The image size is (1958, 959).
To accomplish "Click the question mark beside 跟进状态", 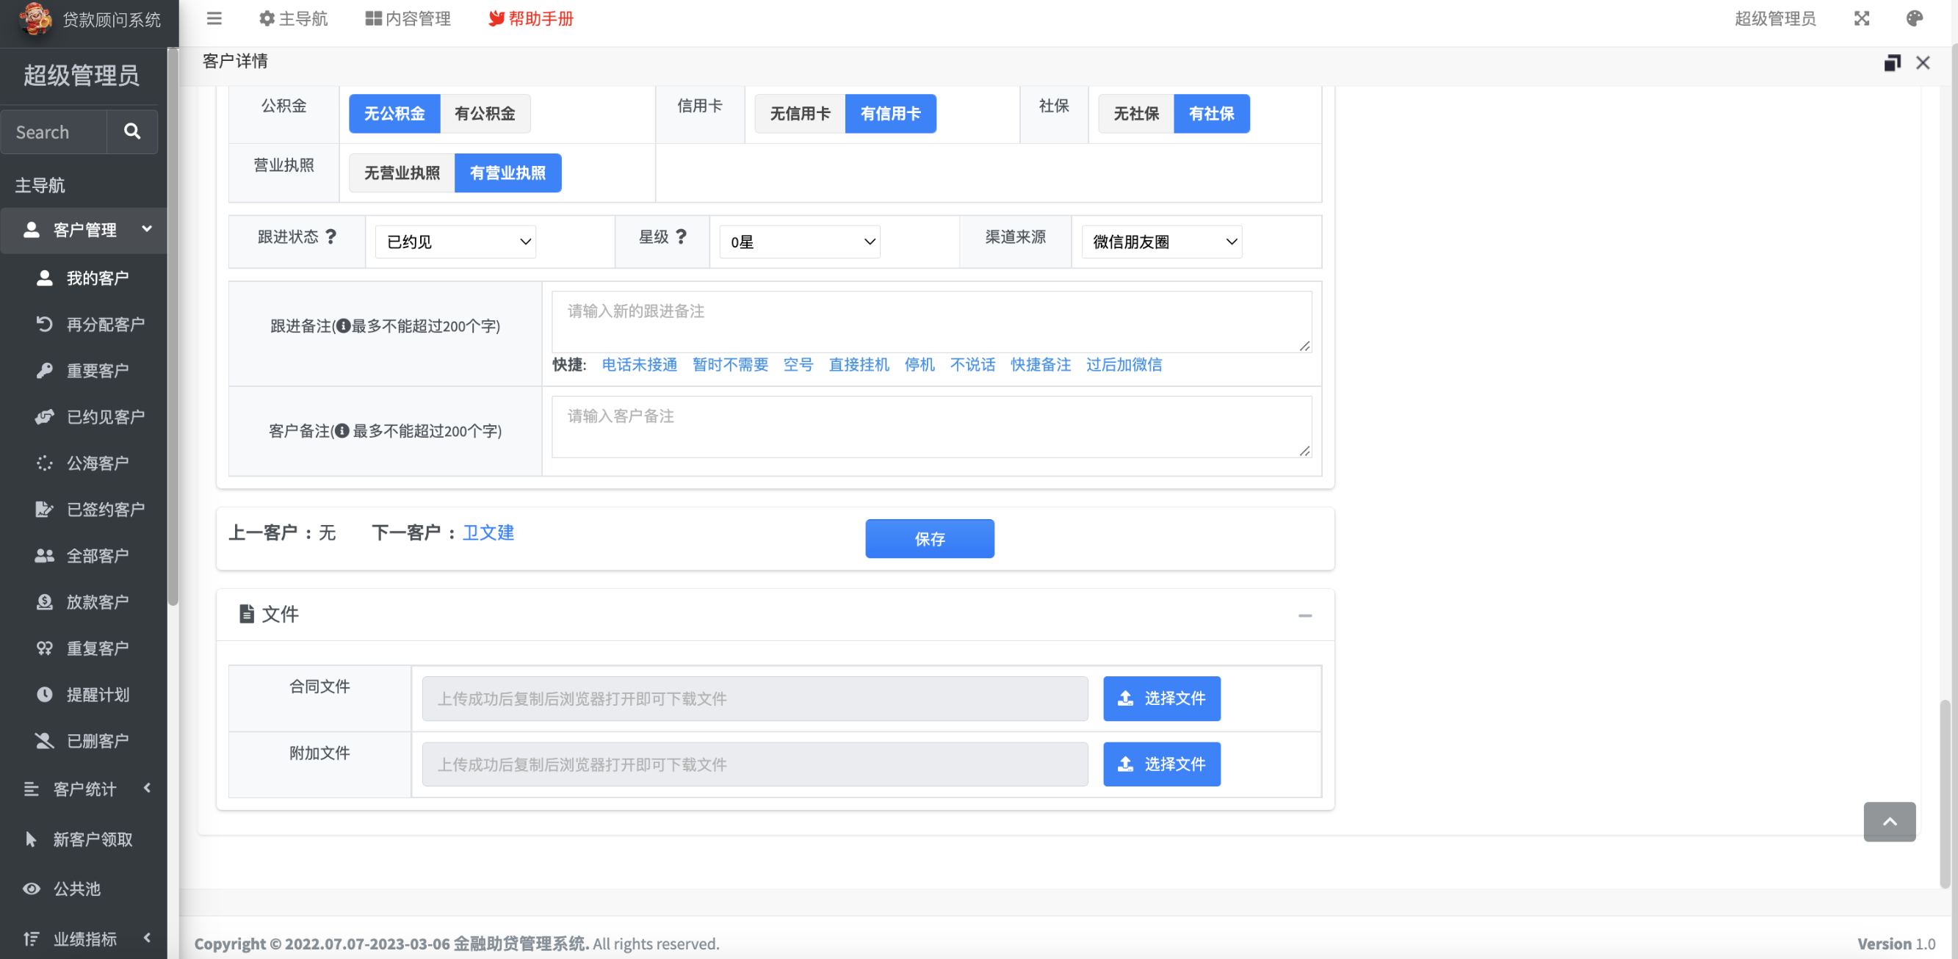I will (330, 236).
